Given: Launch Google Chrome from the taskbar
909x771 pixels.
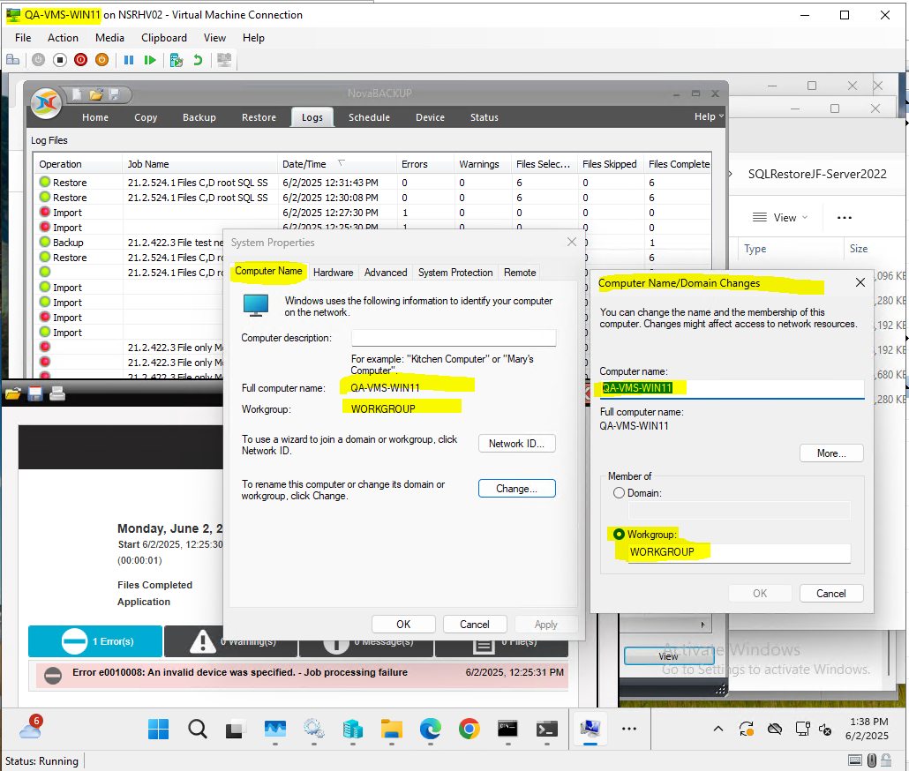Looking at the screenshot, I should [469, 729].
